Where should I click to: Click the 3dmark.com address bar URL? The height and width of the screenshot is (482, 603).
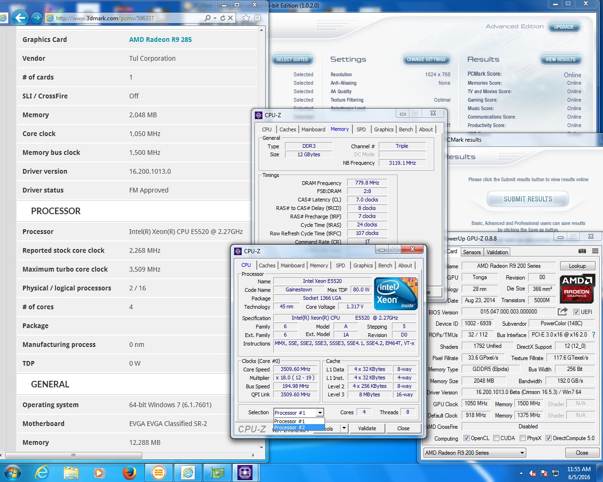[105, 18]
